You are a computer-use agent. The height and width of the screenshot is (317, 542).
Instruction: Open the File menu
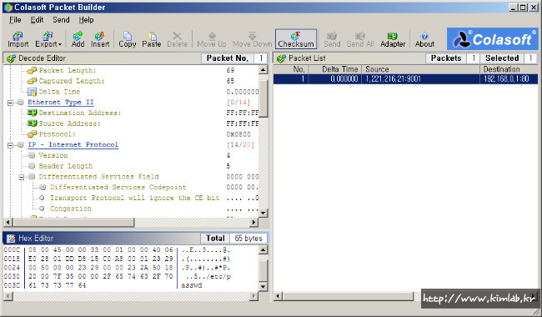pos(15,20)
